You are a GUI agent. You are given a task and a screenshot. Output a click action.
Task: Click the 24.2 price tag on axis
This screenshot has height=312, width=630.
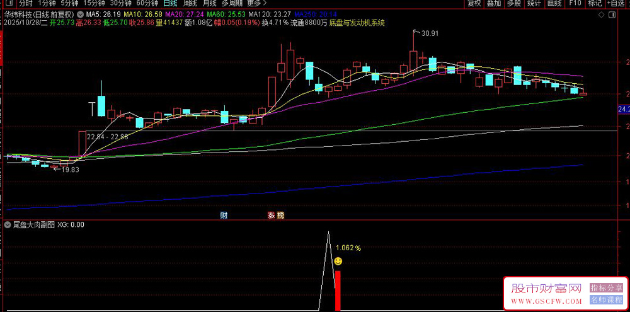(624, 108)
